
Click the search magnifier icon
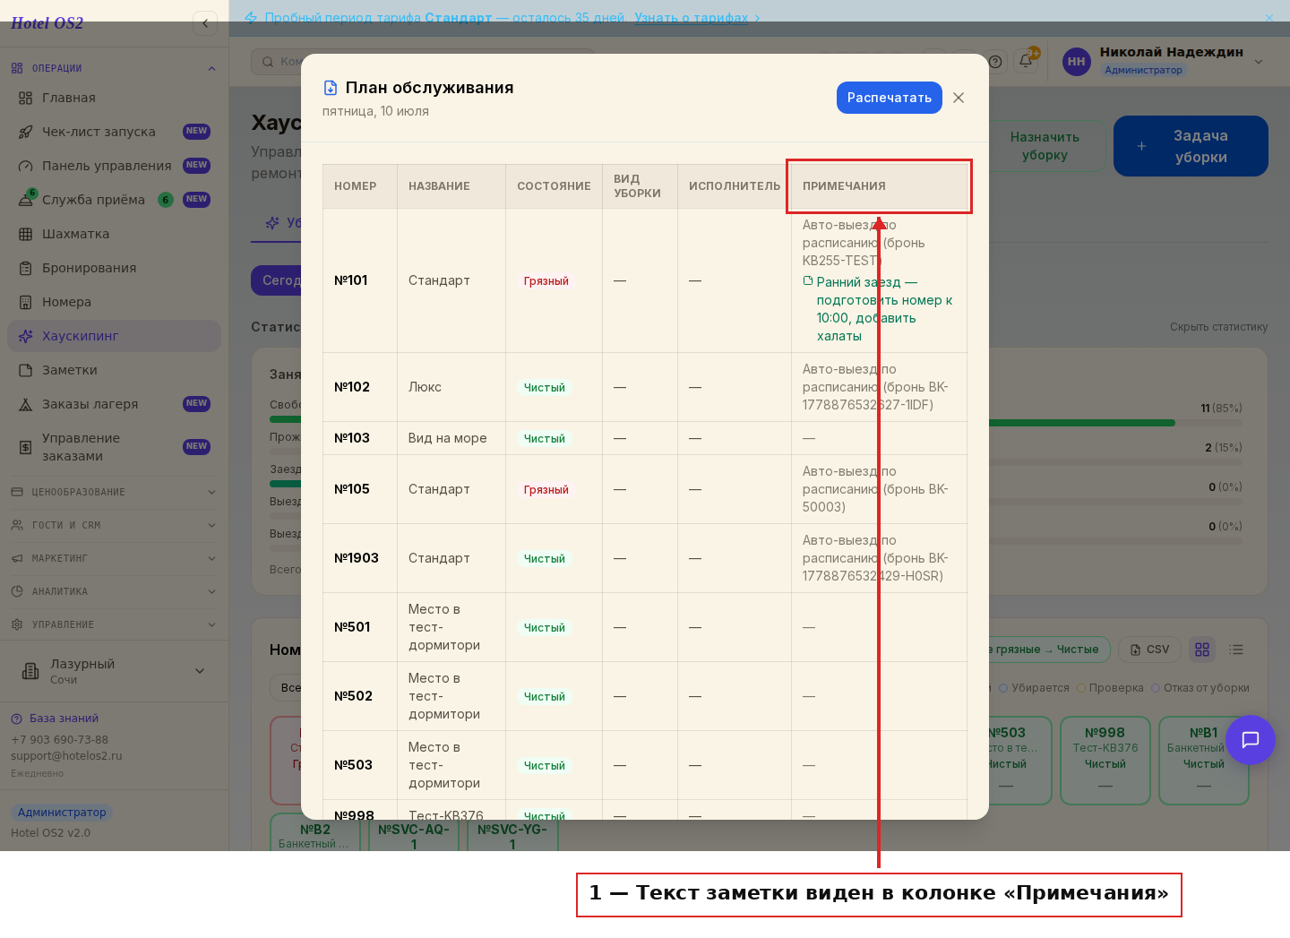pos(268,62)
